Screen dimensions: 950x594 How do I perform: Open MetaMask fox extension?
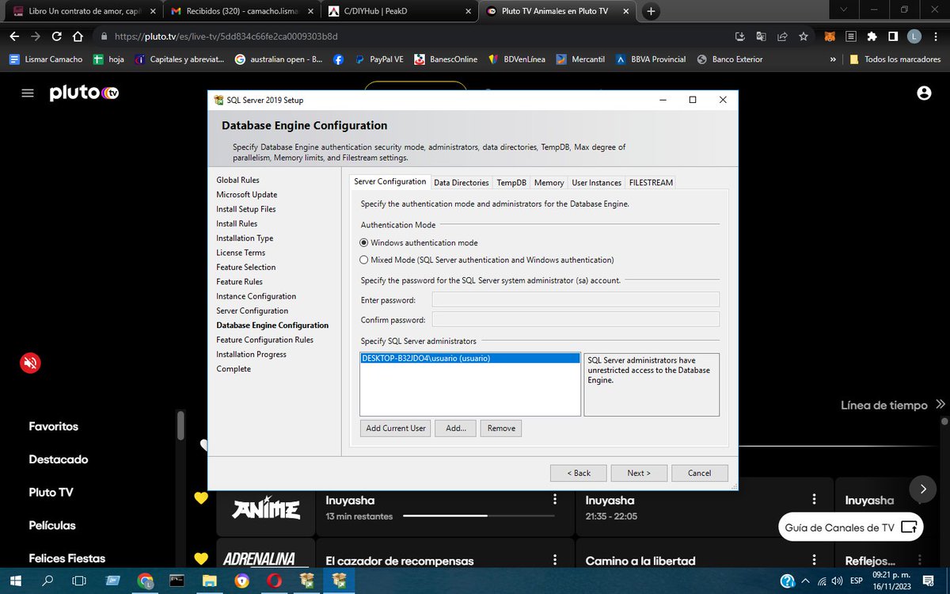[x=829, y=36]
